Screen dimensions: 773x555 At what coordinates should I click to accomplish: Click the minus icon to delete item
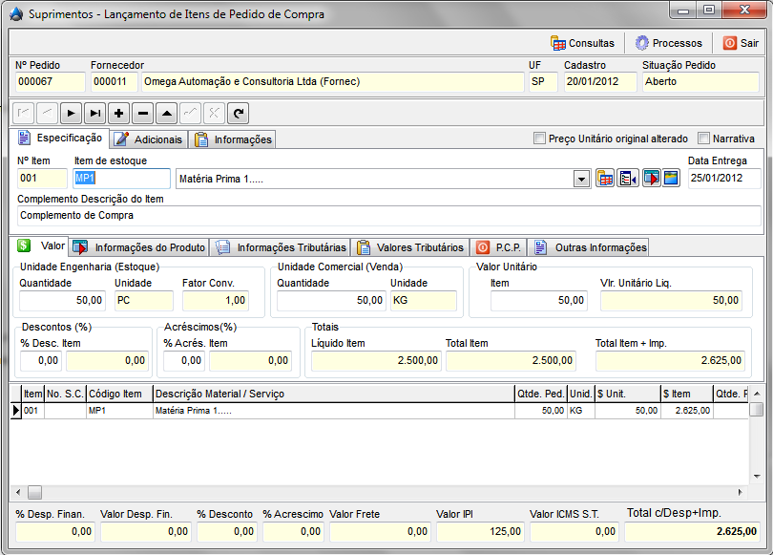point(143,113)
